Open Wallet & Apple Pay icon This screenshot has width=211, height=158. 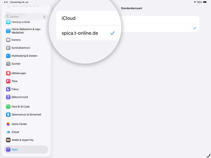[8, 140]
